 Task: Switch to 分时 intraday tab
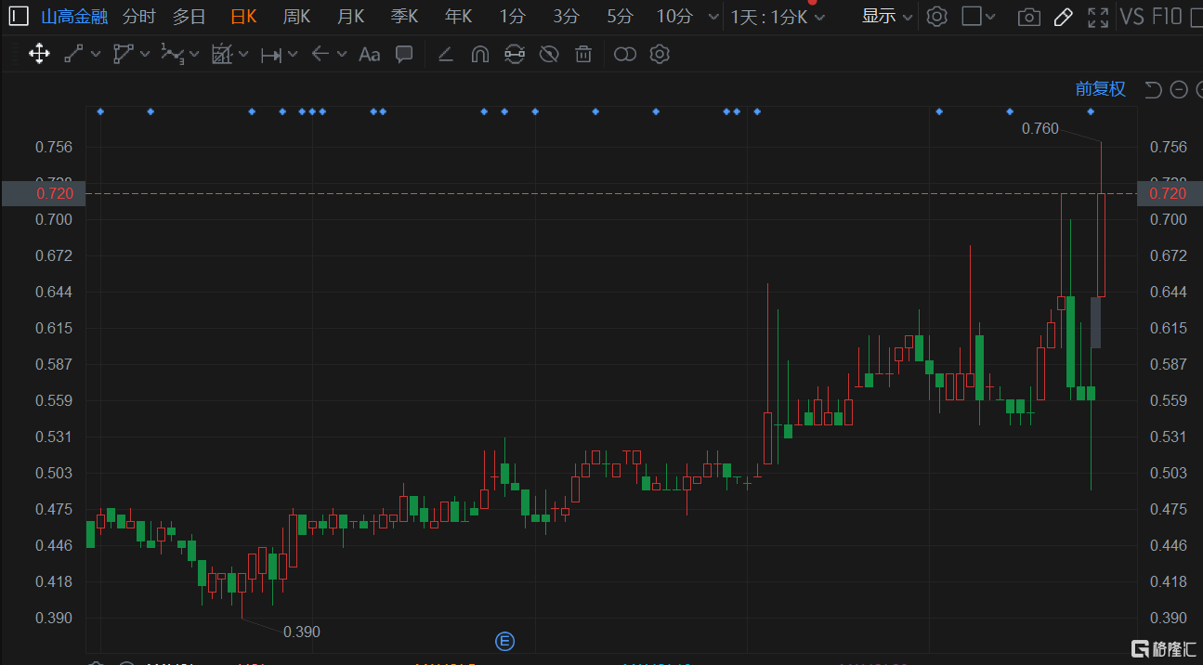(x=139, y=16)
